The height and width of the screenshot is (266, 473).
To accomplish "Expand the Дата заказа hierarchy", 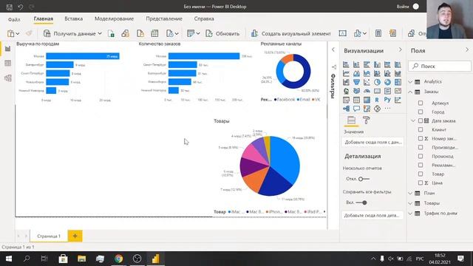I will 413,120.
